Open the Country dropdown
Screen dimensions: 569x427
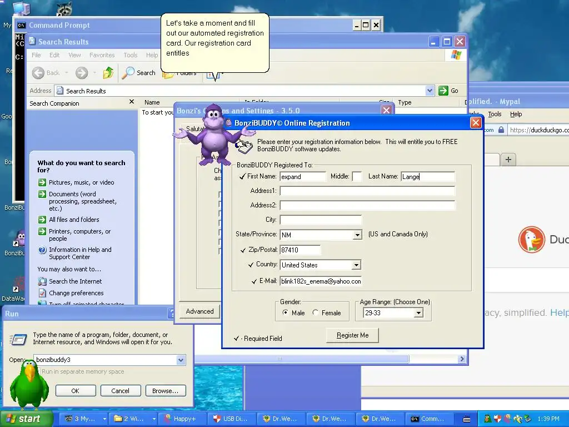[x=356, y=265]
